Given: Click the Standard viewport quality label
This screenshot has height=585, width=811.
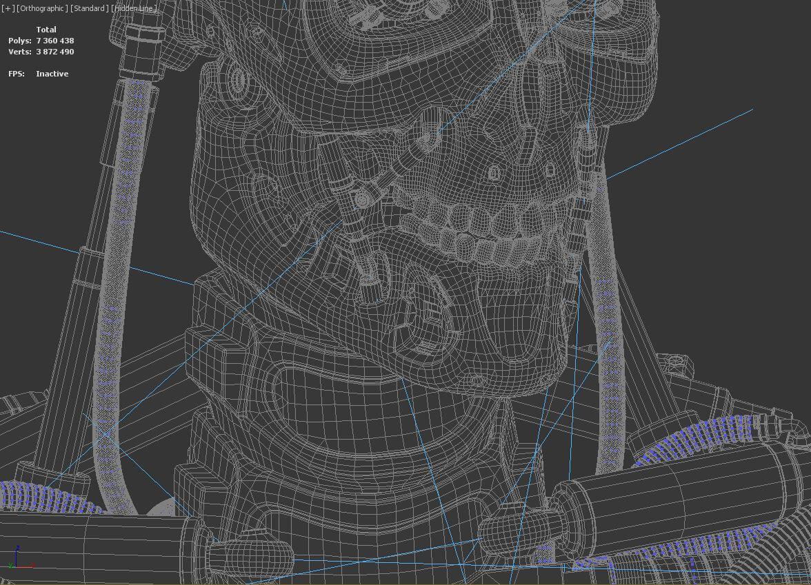Looking at the screenshot, I should (90, 8).
